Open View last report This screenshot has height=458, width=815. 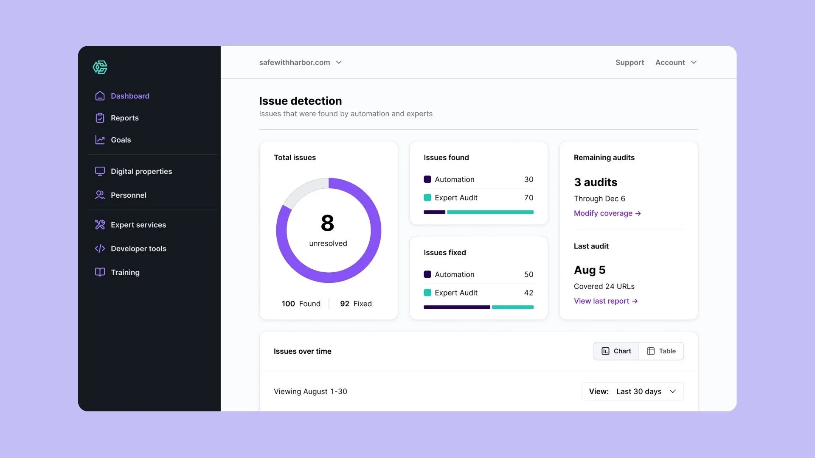(x=605, y=301)
